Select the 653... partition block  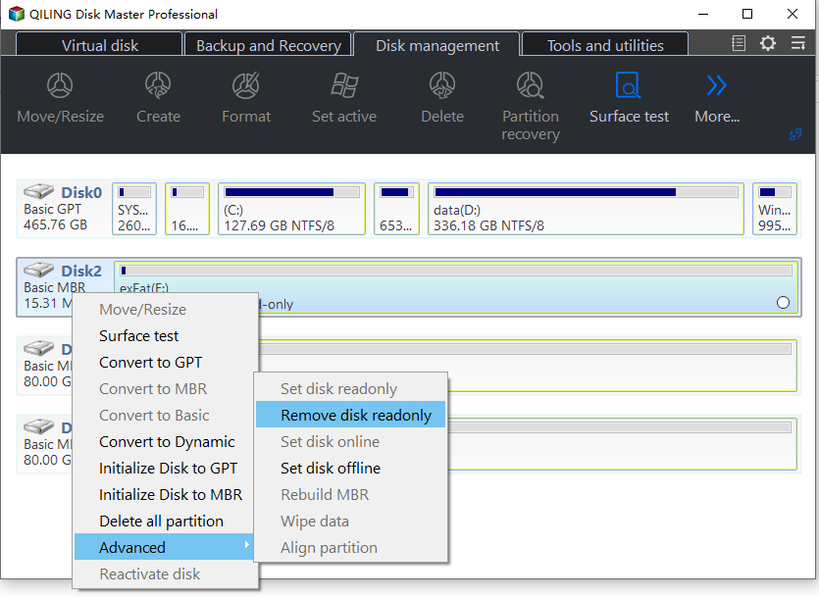coord(396,209)
